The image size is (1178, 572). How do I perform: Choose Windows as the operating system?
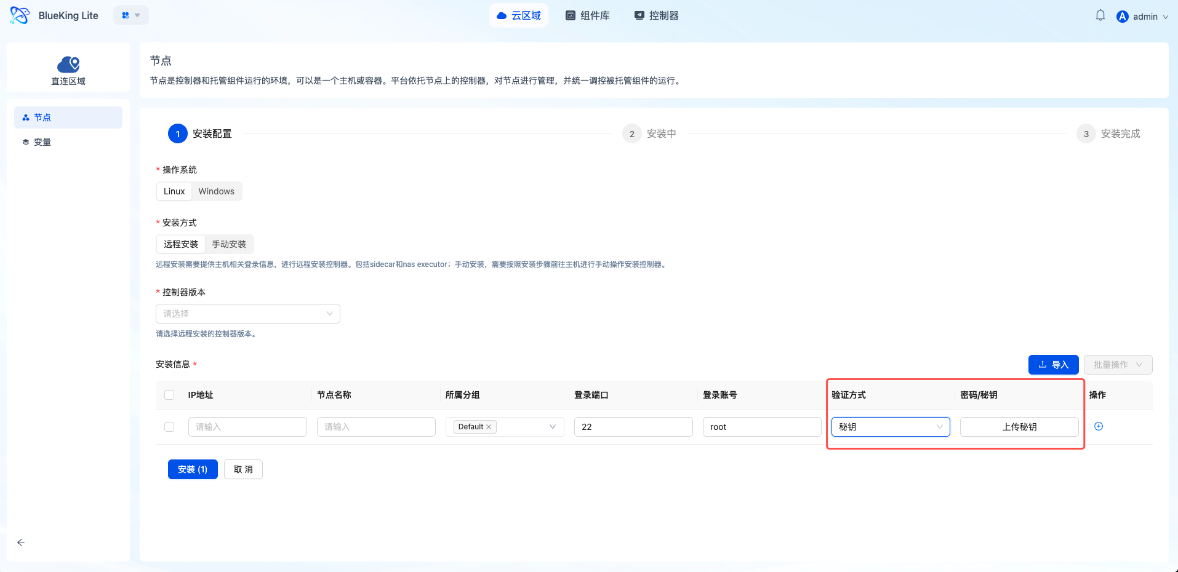click(216, 191)
